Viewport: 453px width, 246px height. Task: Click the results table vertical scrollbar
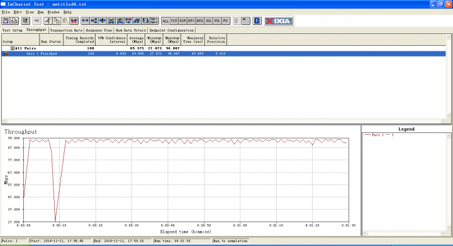tap(449, 77)
